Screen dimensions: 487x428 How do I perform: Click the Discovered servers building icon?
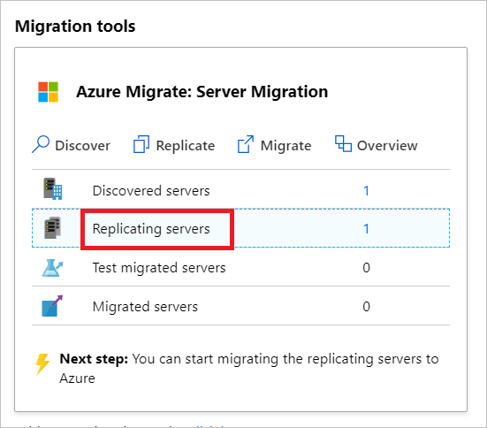click(x=52, y=188)
